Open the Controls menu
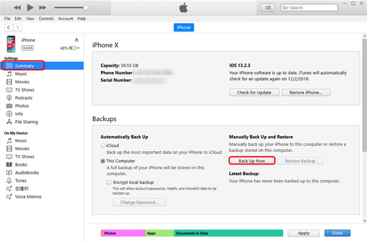Viewport: 367px width, 242px height. click(46, 18)
